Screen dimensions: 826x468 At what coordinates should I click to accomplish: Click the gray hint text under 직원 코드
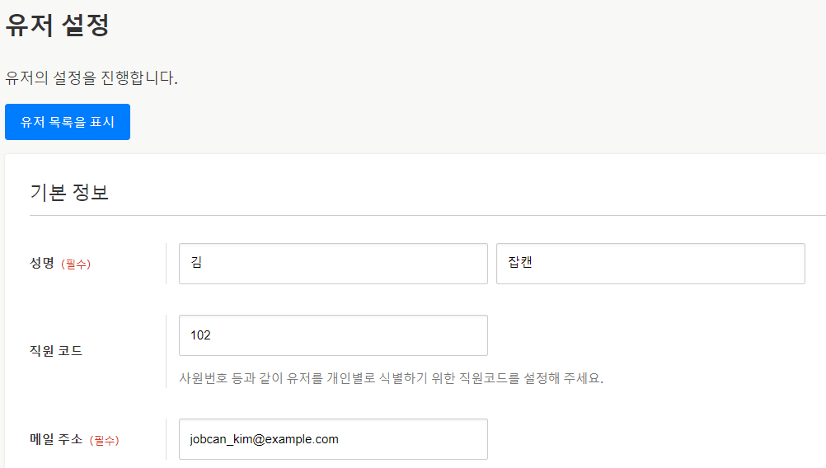[391, 379]
